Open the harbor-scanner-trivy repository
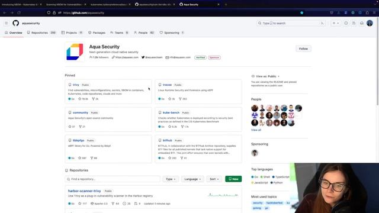This screenshot has width=379, height=213. 84,191
